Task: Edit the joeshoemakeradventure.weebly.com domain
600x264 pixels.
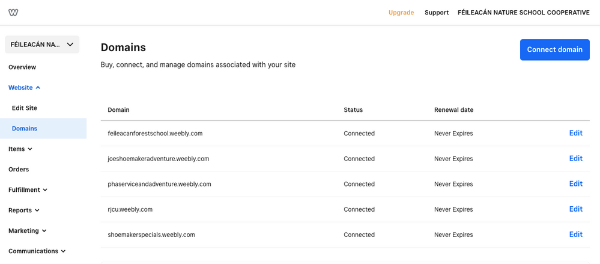Action: click(x=575, y=158)
